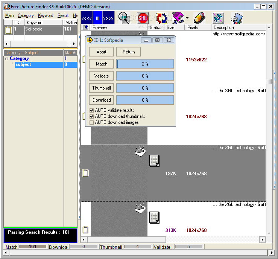This screenshot has height=259, width=278.
Task: Click the news.softpedia.com description link
Action: (239, 34)
